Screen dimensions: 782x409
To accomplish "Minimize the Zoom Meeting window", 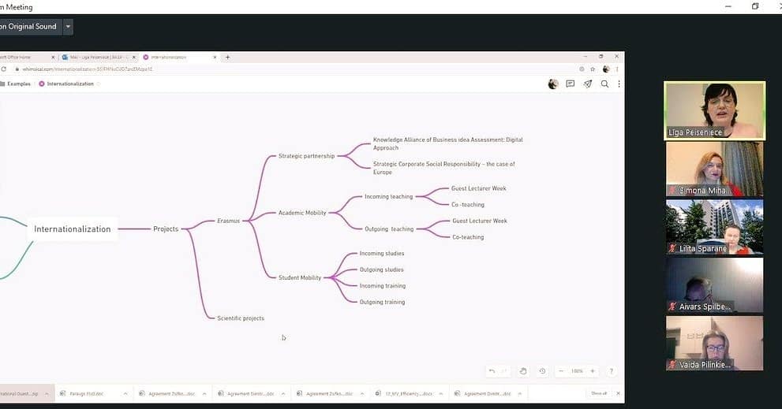I will tap(728, 6).
